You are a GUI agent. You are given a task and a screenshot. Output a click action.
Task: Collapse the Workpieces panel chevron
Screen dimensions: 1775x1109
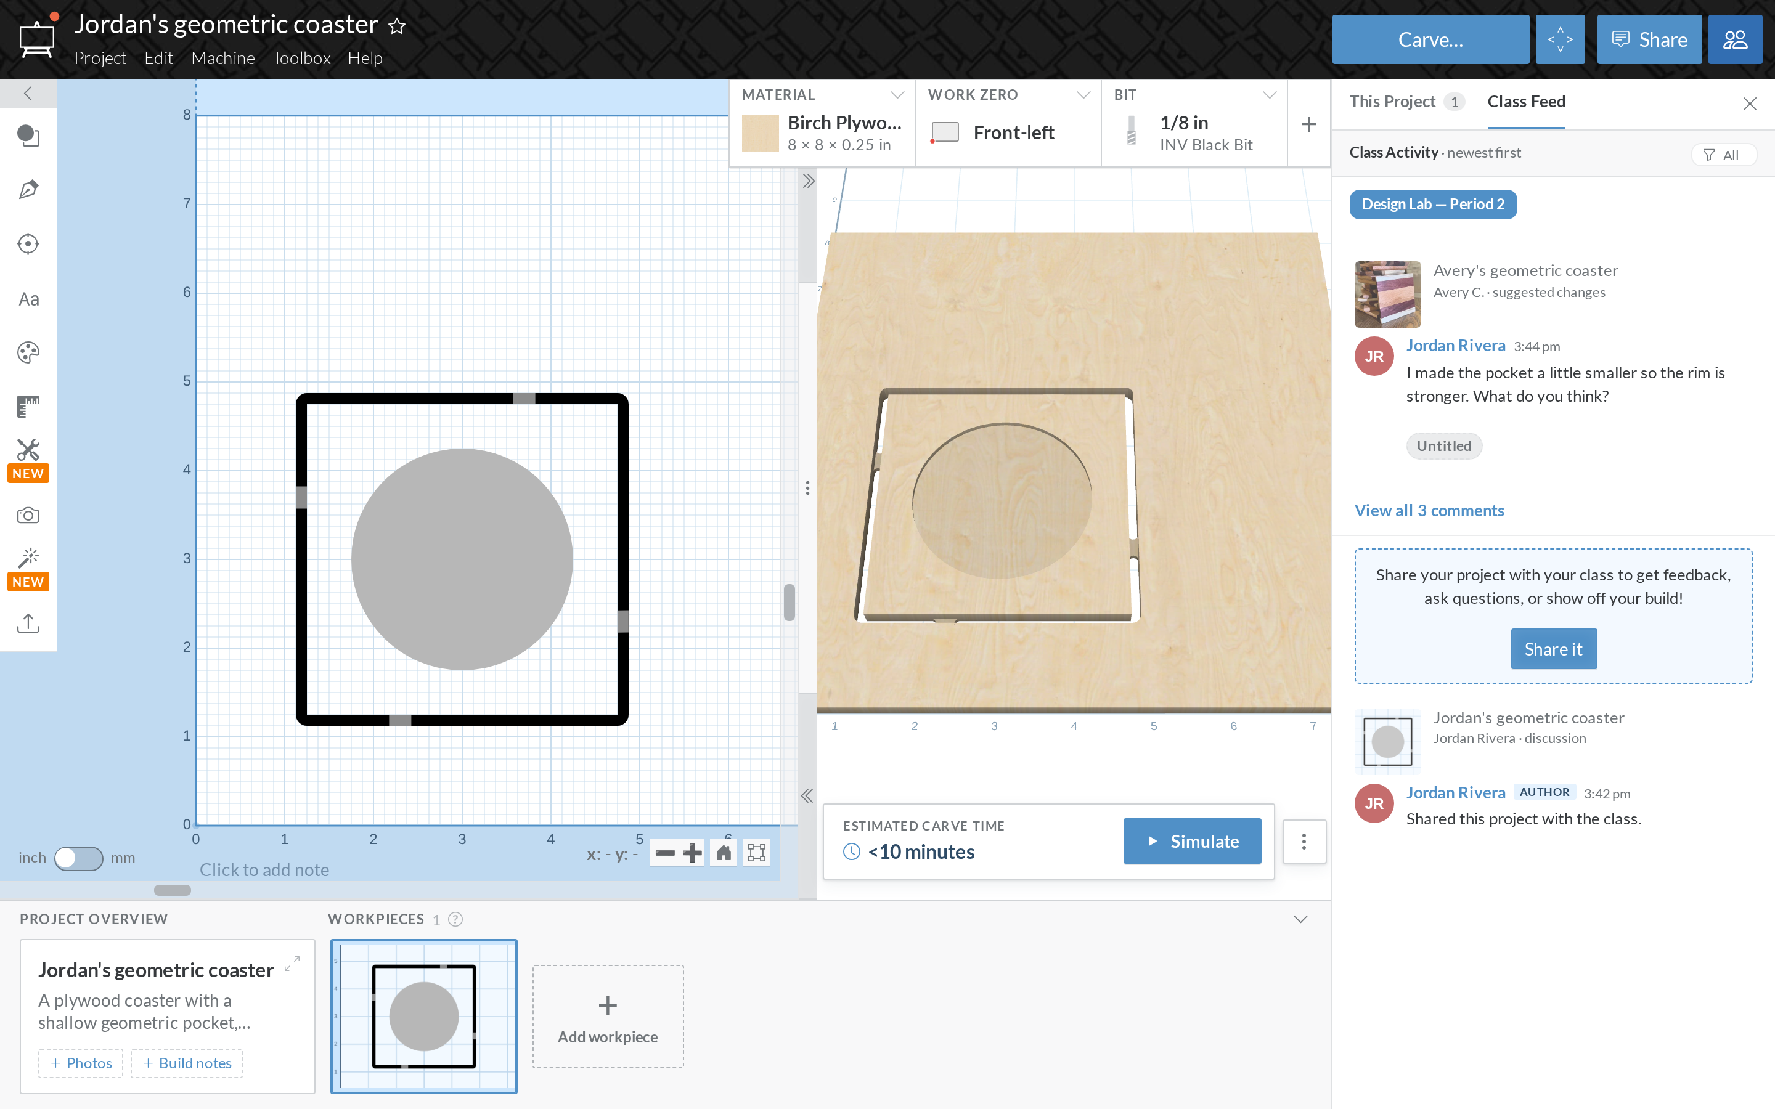click(x=1300, y=919)
